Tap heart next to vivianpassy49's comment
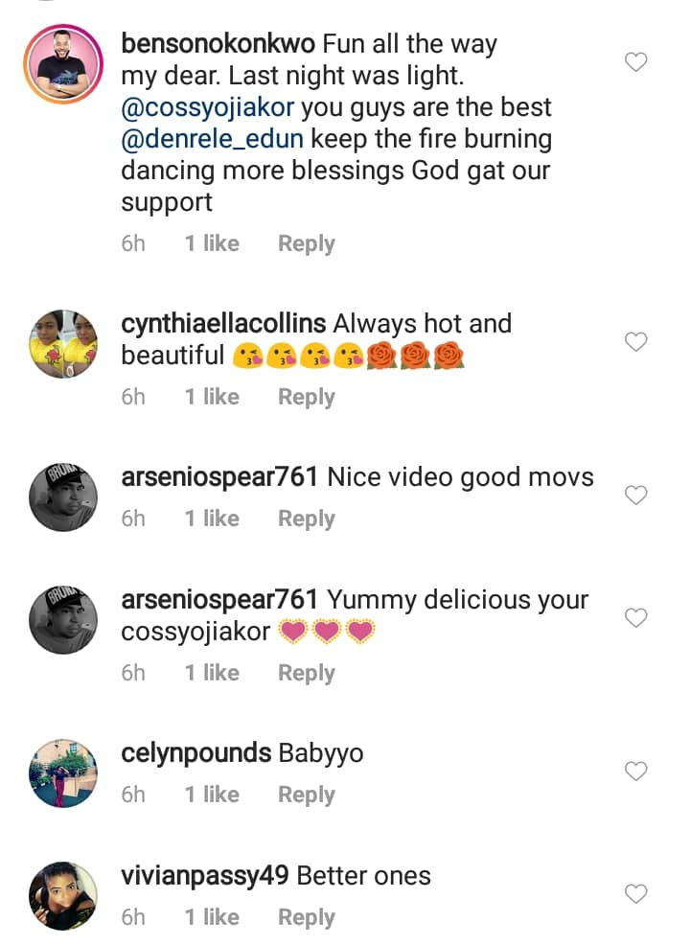Screen dimensions: 690x945 point(635,894)
